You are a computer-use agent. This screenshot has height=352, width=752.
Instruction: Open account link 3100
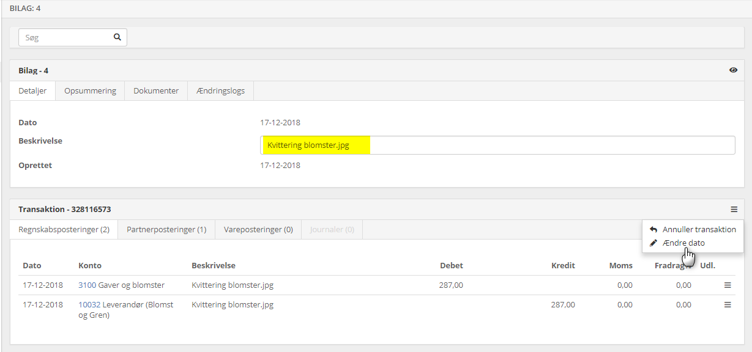coord(87,285)
